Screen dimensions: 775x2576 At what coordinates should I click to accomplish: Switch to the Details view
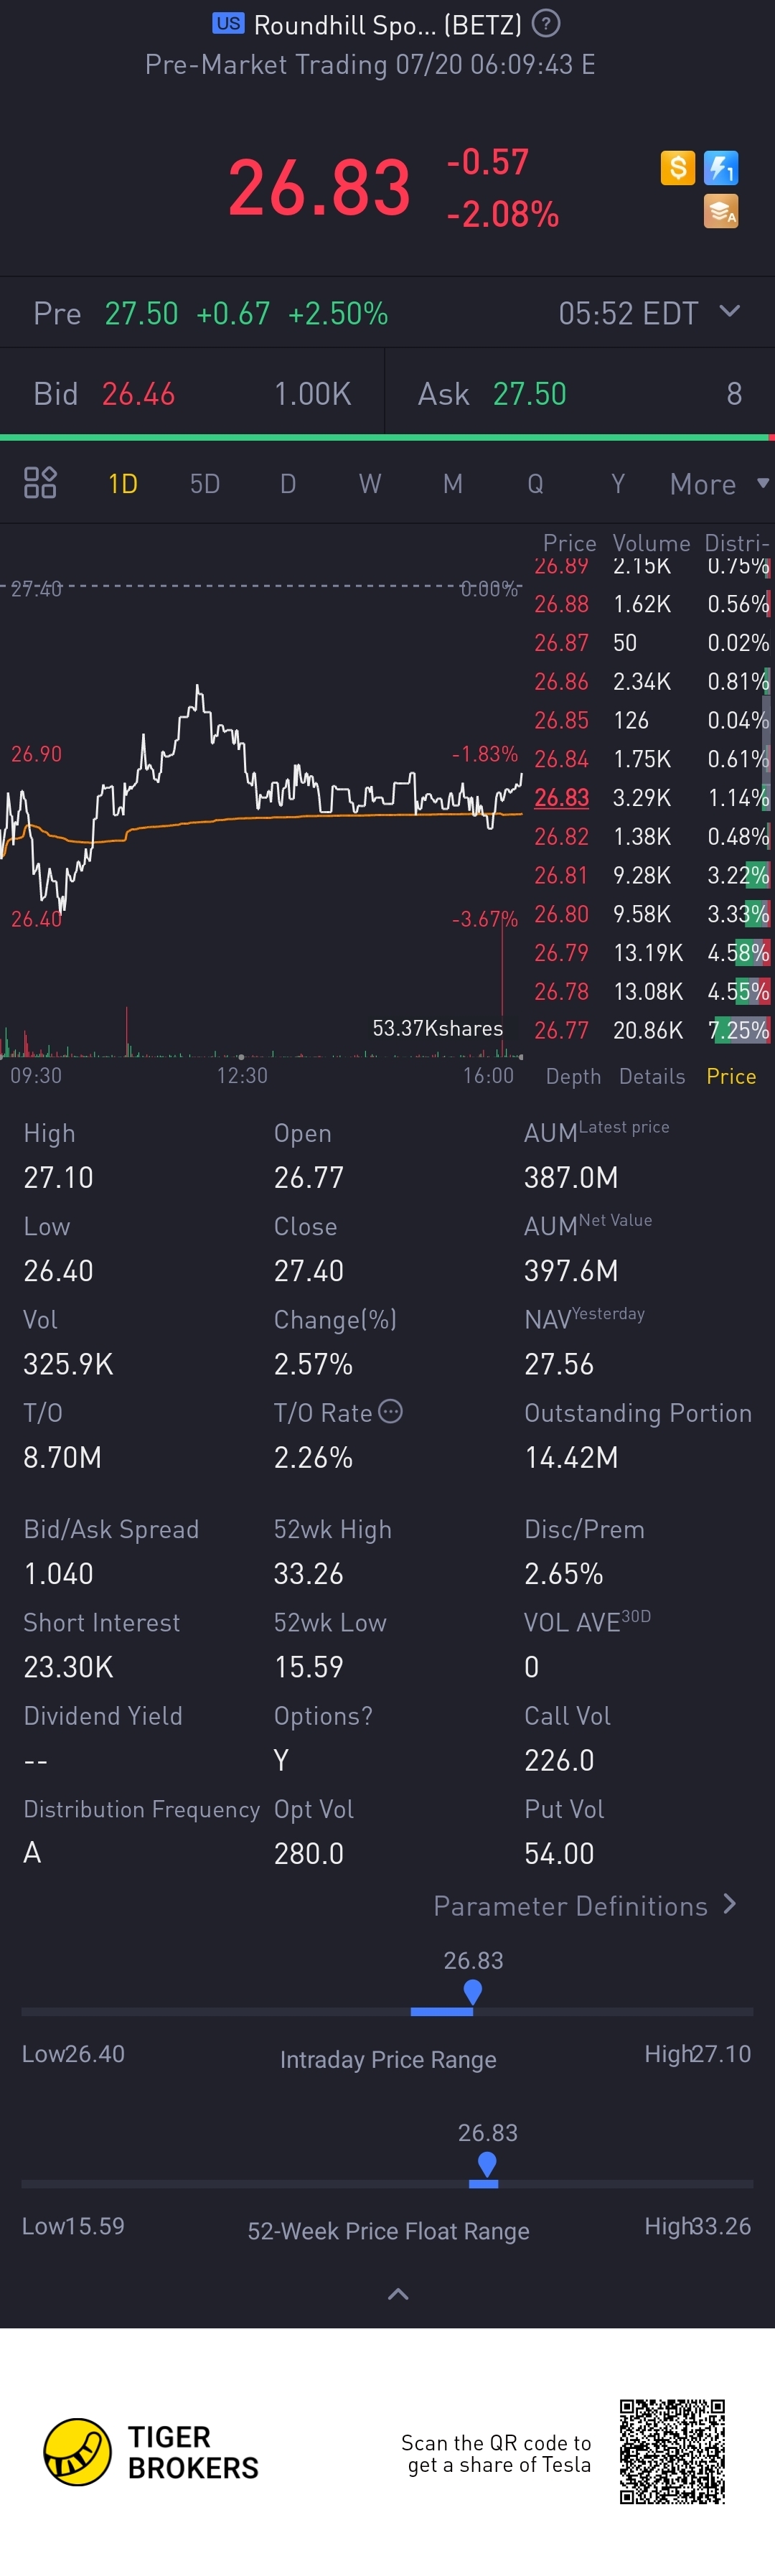(x=652, y=1076)
